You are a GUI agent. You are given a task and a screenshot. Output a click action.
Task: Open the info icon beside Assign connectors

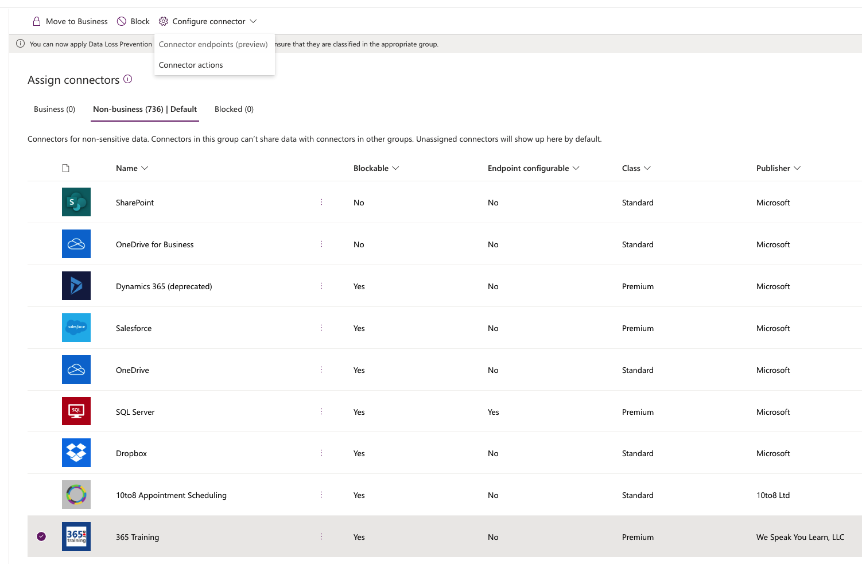128,79
